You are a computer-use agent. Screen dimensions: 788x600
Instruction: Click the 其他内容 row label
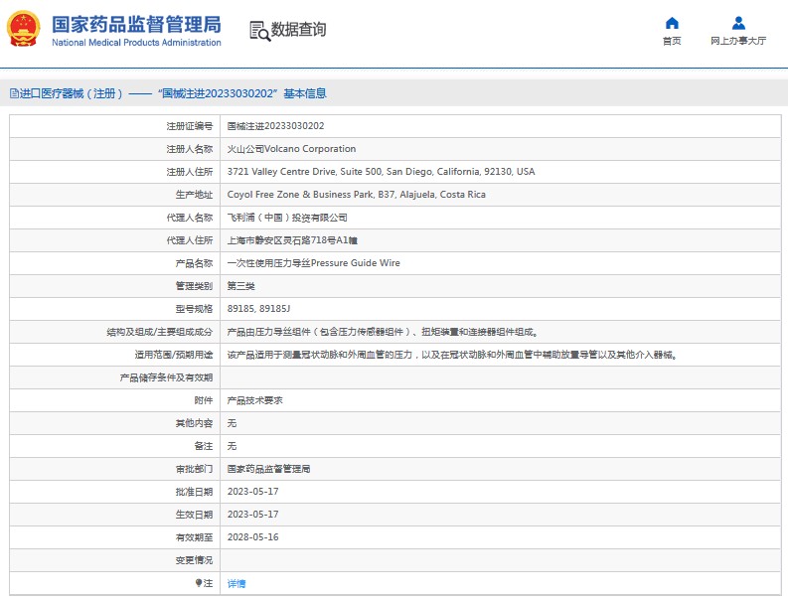194,423
